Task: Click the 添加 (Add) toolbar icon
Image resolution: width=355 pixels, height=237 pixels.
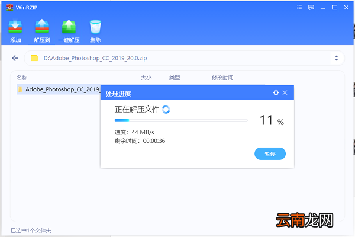Action: [15, 27]
